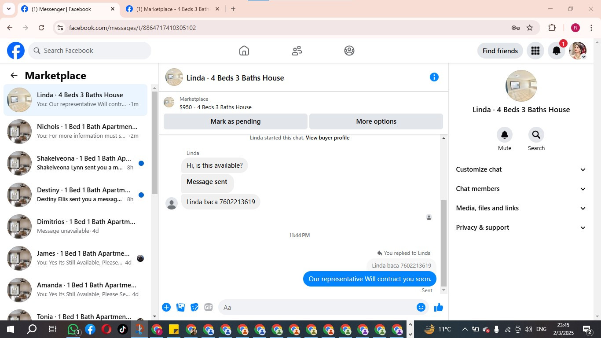601x338 pixels.
Task: Switch to the Marketplace browser tab
Action: pyautogui.click(x=172, y=9)
